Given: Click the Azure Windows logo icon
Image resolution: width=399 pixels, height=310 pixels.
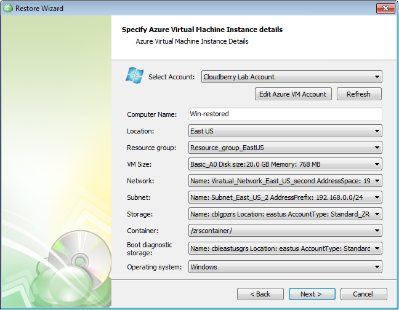Looking at the screenshot, I should point(134,76).
